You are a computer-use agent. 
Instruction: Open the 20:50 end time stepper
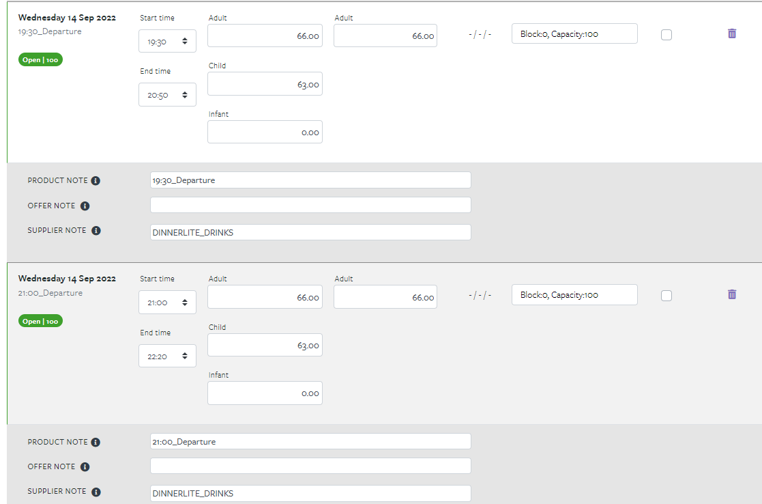186,94
